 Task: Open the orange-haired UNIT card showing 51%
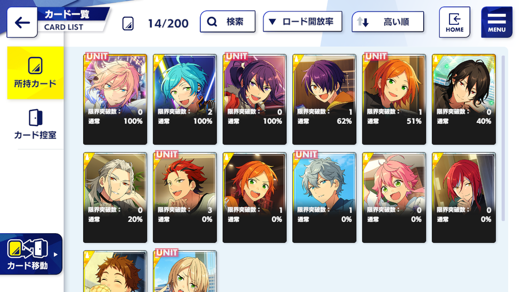pyautogui.click(x=394, y=99)
